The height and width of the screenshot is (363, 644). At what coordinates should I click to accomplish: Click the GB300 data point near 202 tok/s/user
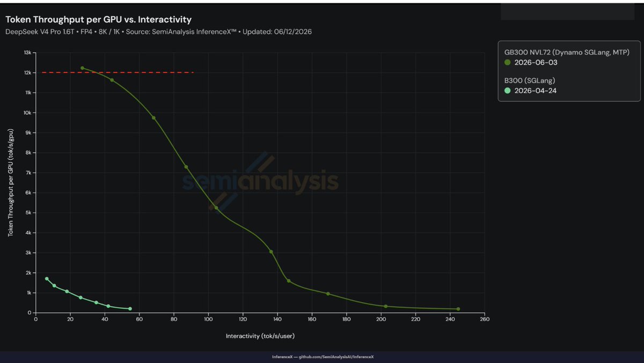tap(385, 306)
